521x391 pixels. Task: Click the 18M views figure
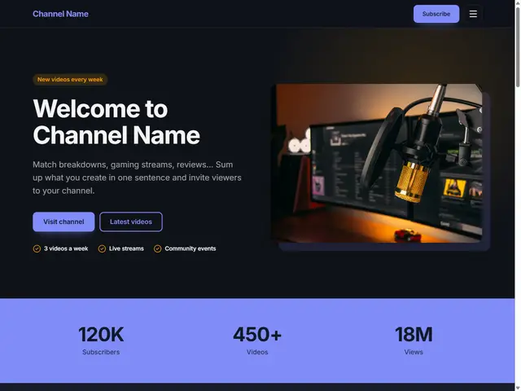coord(414,335)
